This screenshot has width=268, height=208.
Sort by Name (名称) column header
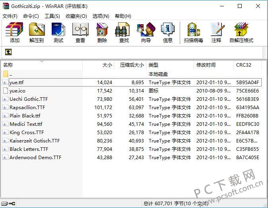pos(42,65)
